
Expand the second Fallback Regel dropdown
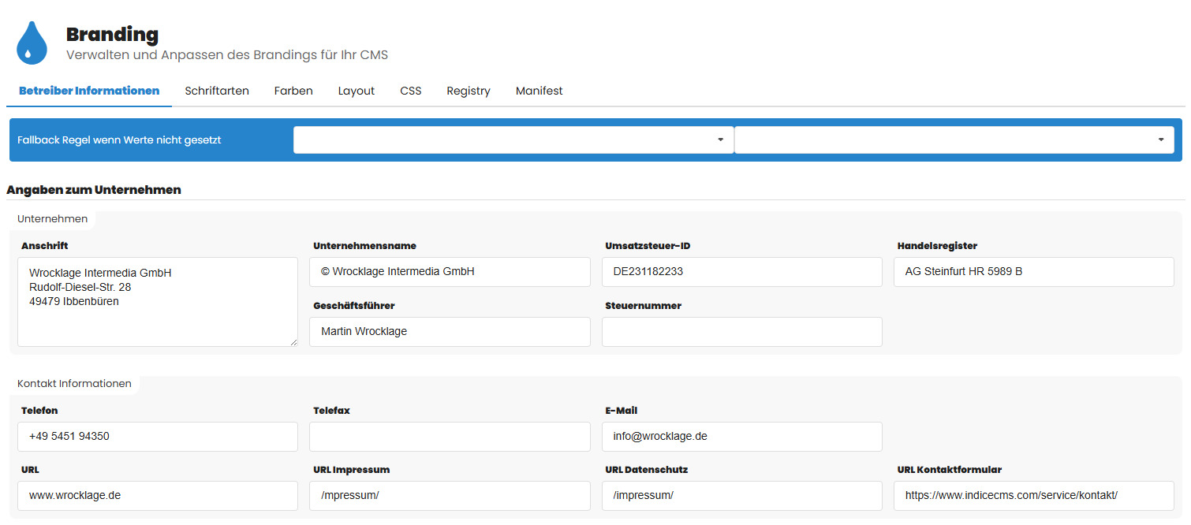(x=954, y=140)
